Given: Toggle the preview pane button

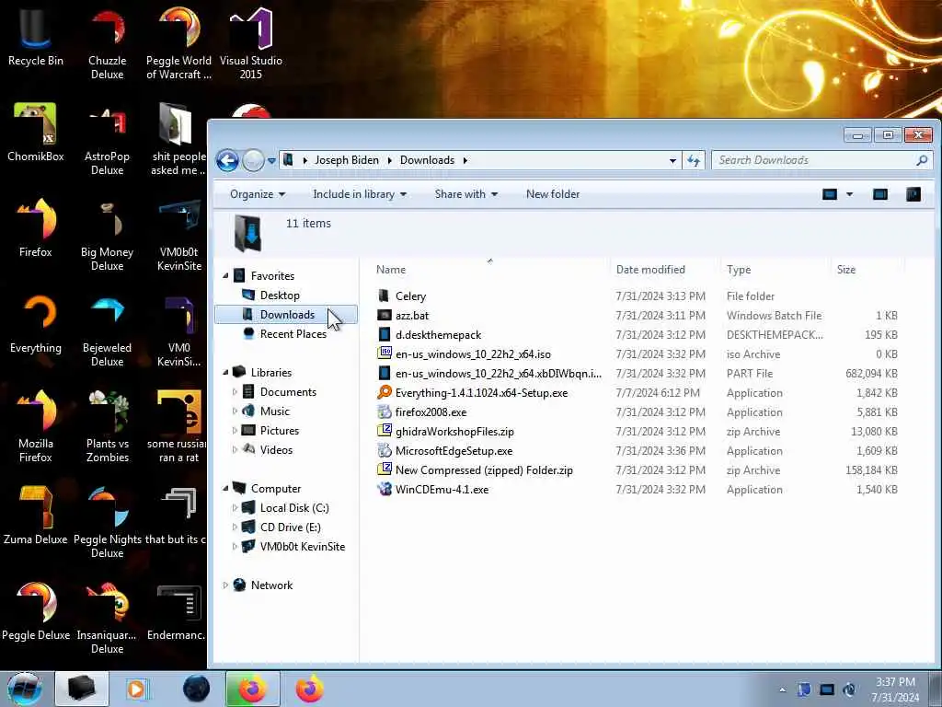Looking at the screenshot, I should point(880,194).
